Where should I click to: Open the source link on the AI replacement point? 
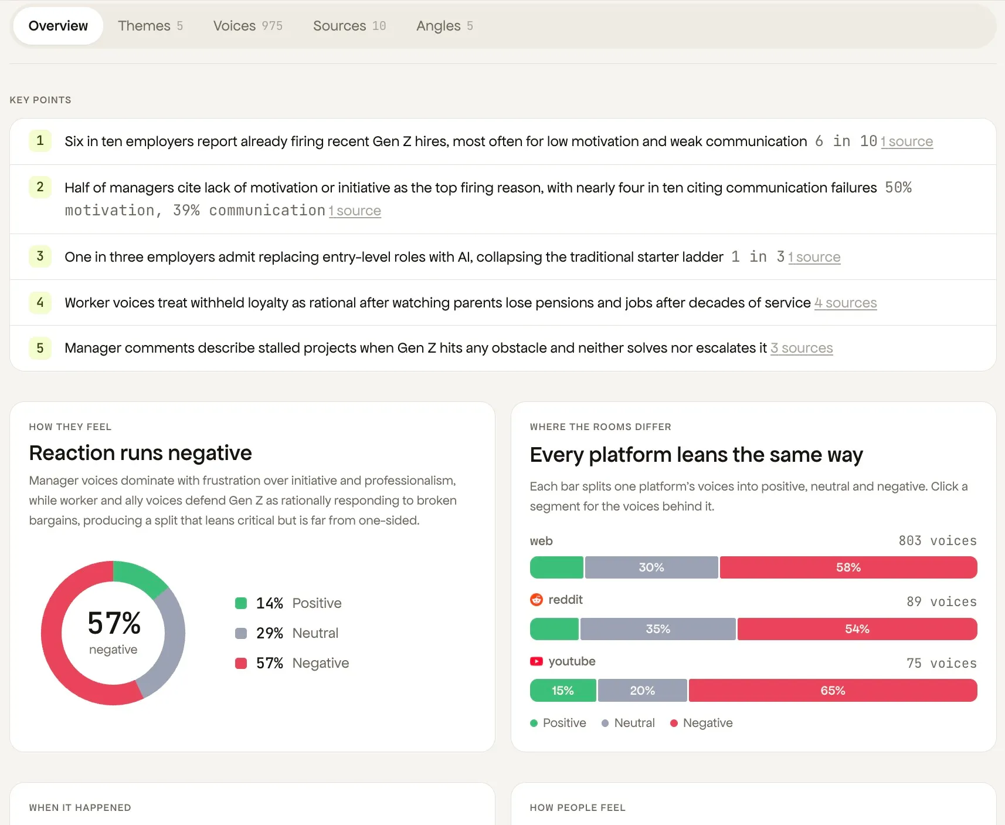click(x=814, y=257)
